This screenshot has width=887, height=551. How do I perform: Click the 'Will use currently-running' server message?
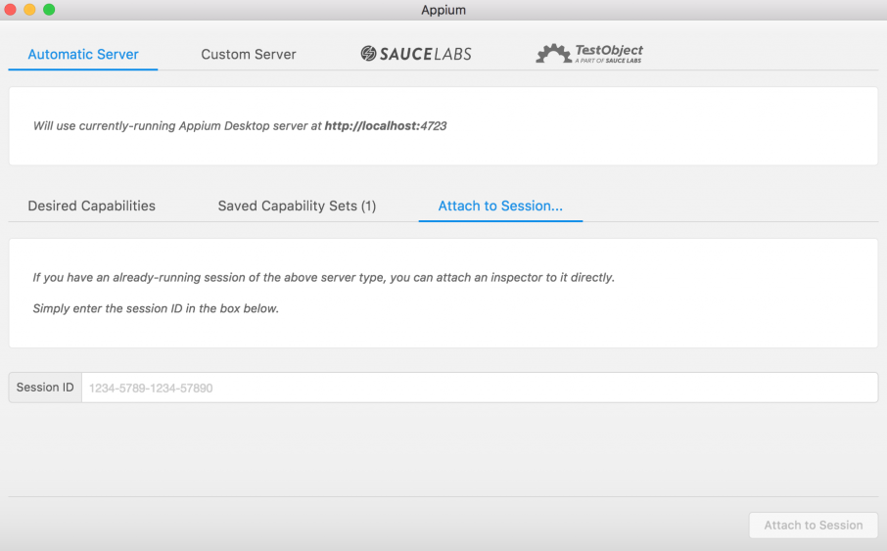tap(176, 126)
